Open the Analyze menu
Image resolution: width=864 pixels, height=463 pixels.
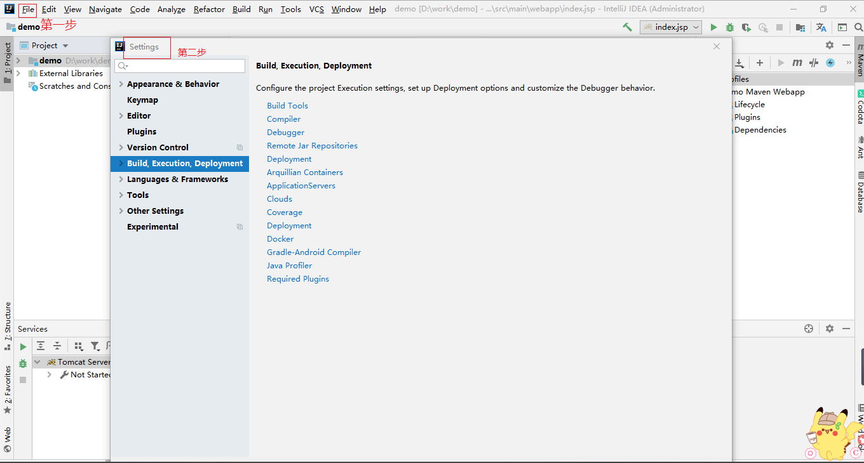(172, 9)
